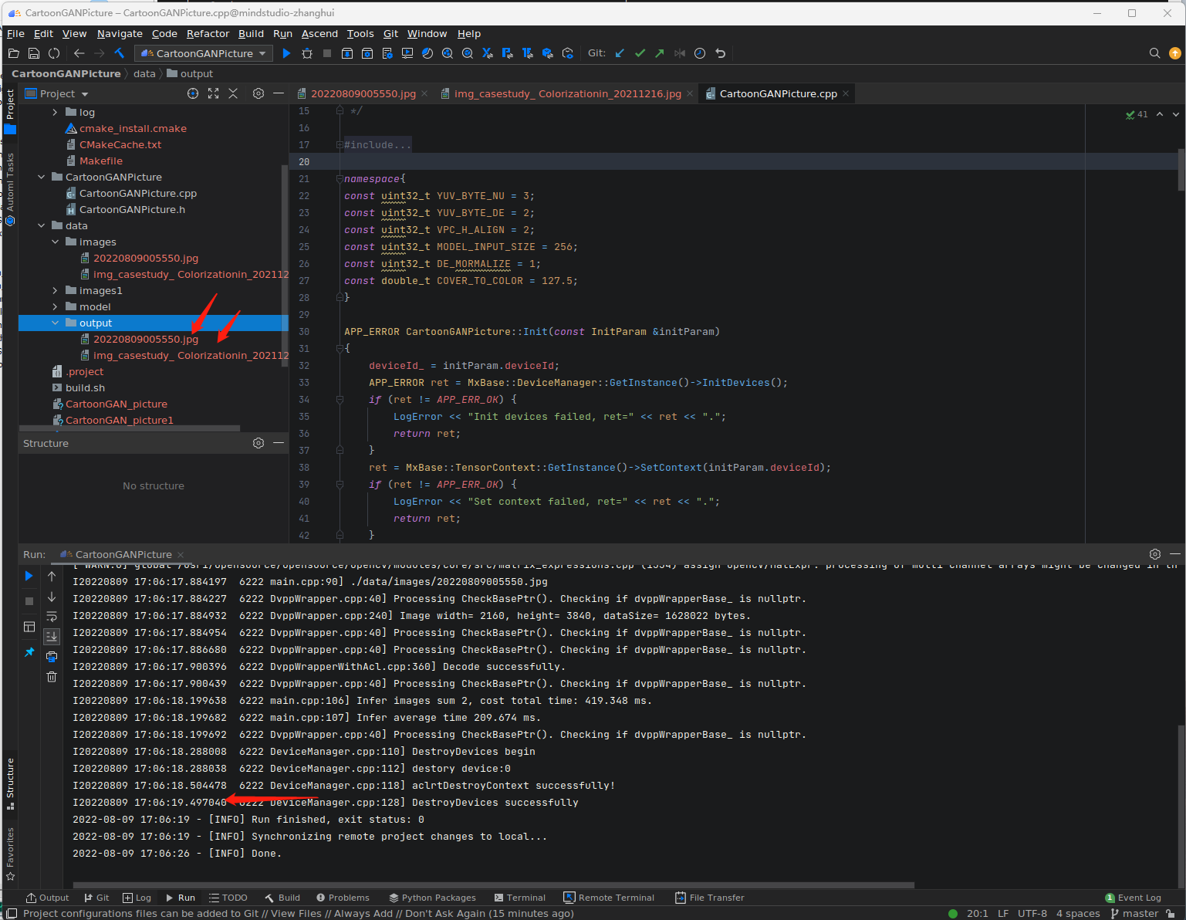The height and width of the screenshot is (920, 1186).
Task: Clear console output with trash icon
Action: 52,677
